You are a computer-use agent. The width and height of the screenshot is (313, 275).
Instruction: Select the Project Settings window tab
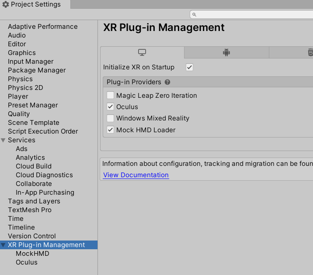coord(35,4)
